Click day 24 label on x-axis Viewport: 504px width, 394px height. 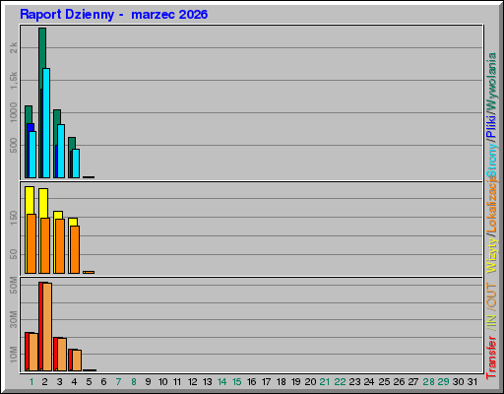pos(369,382)
